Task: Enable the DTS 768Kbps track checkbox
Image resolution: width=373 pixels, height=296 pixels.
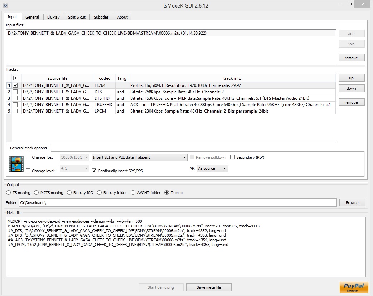Action: pos(15,92)
